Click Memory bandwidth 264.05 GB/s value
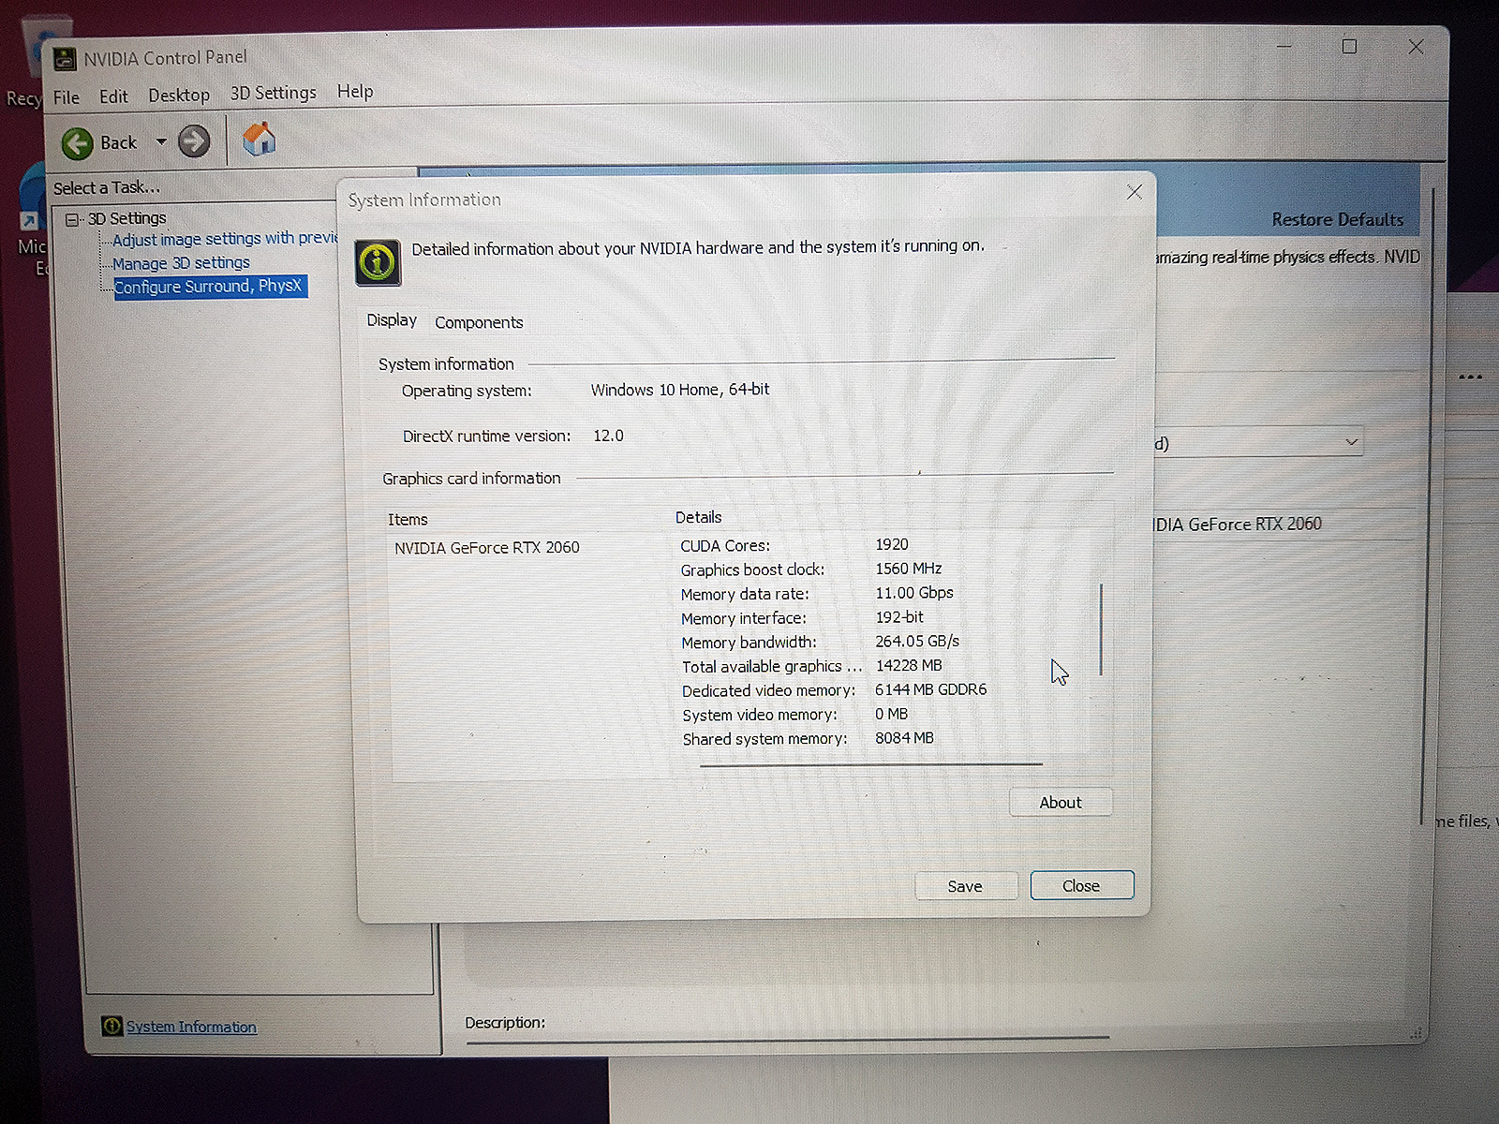The image size is (1499, 1124). click(917, 642)
